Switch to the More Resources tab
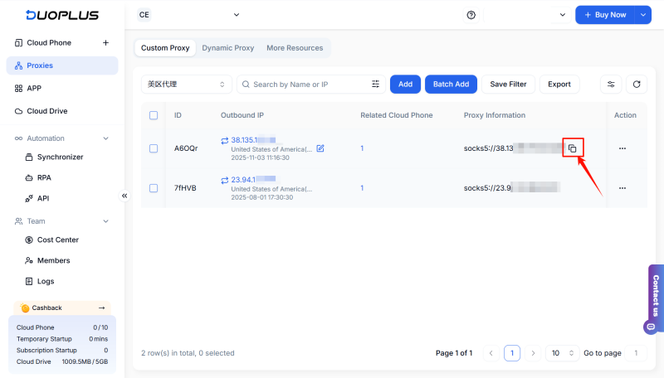This screenshot has height=378, width=664. [295, 48]
